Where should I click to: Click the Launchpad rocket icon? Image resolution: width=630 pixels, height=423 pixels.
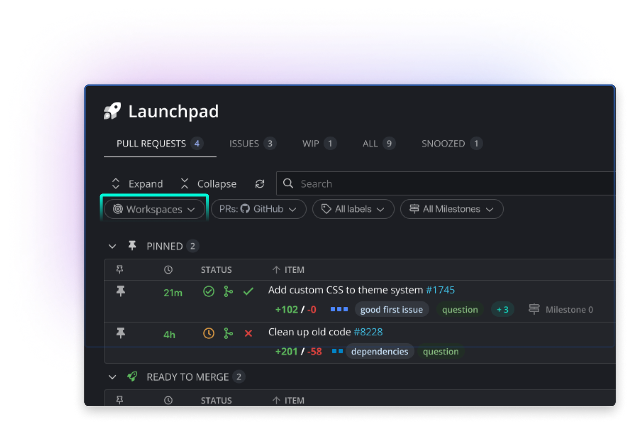tap(112, 111)
